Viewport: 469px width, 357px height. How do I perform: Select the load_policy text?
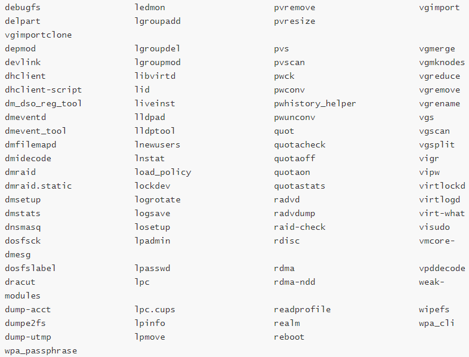pyautogui.click(x=163, y=172)
